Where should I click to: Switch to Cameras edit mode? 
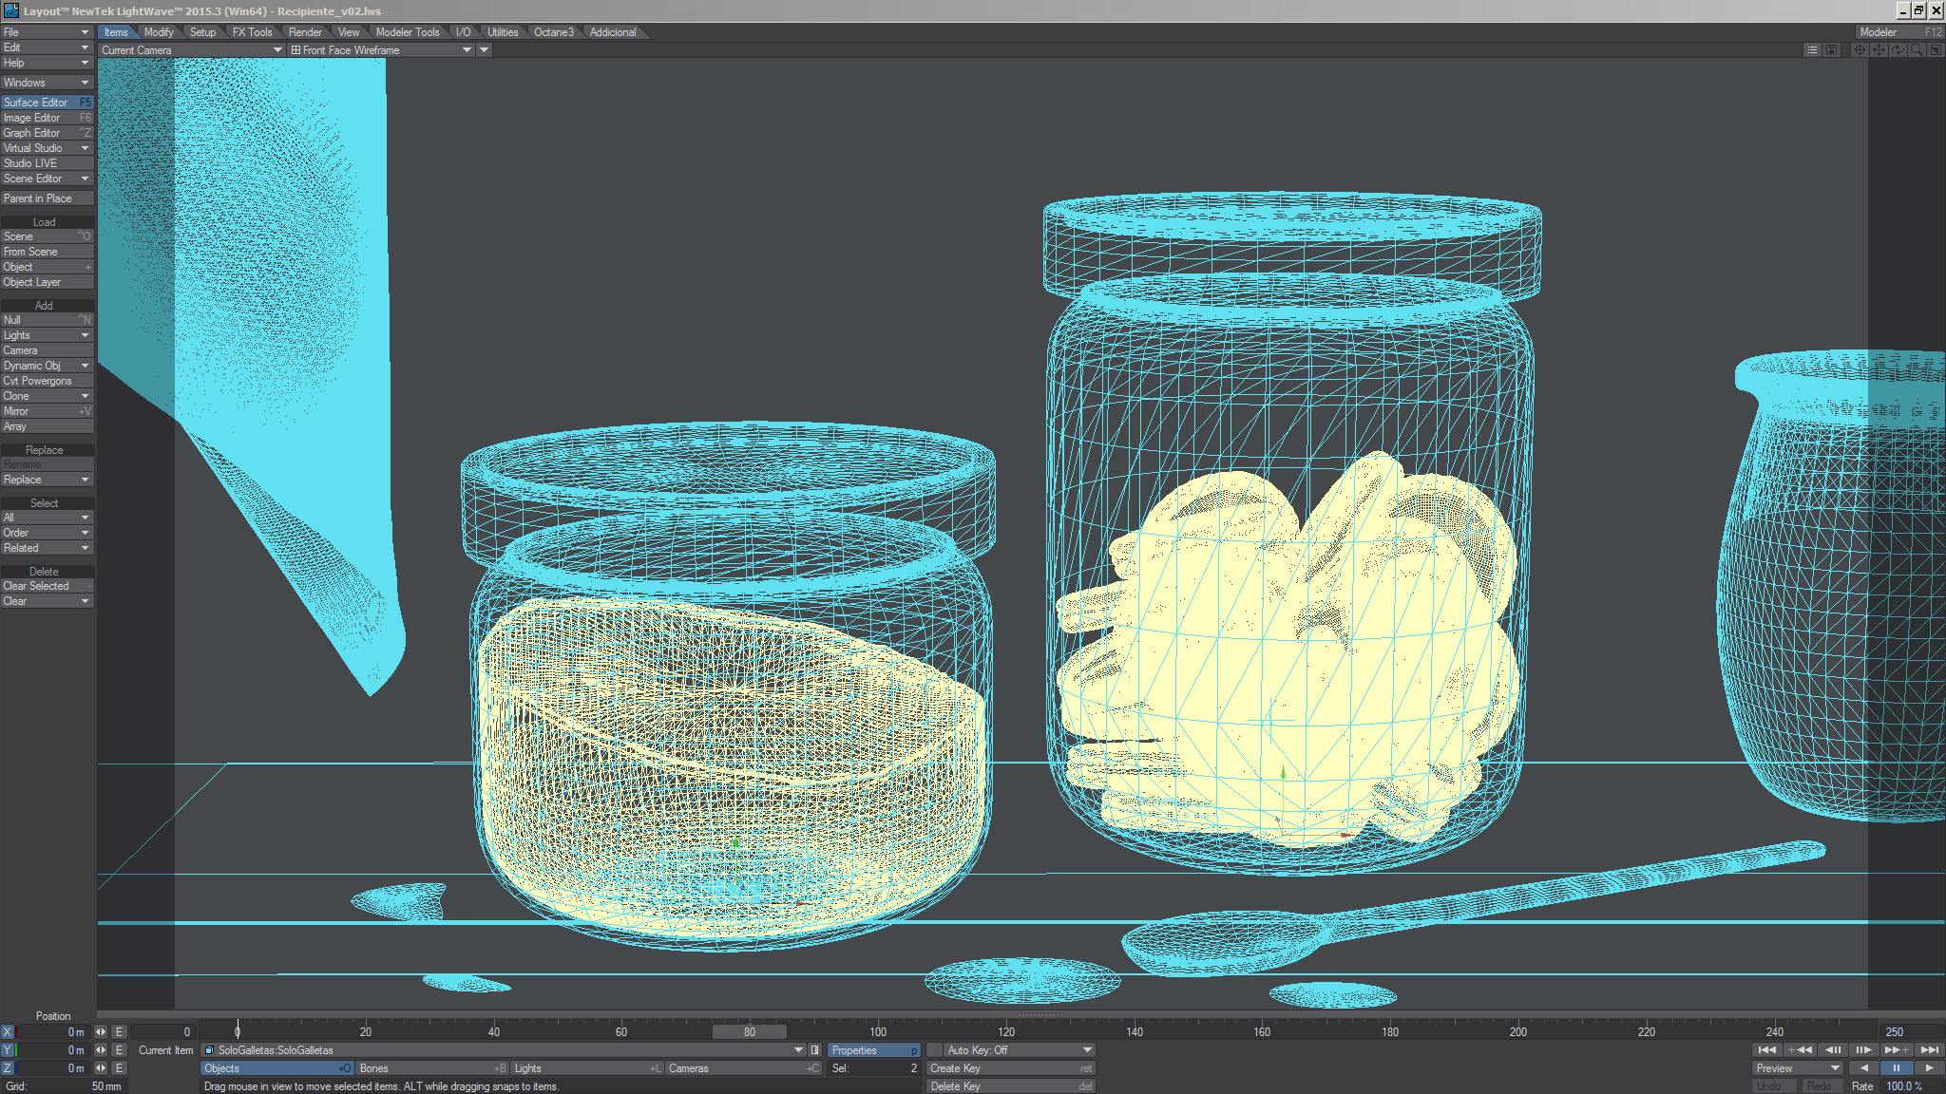[743, 1068]
